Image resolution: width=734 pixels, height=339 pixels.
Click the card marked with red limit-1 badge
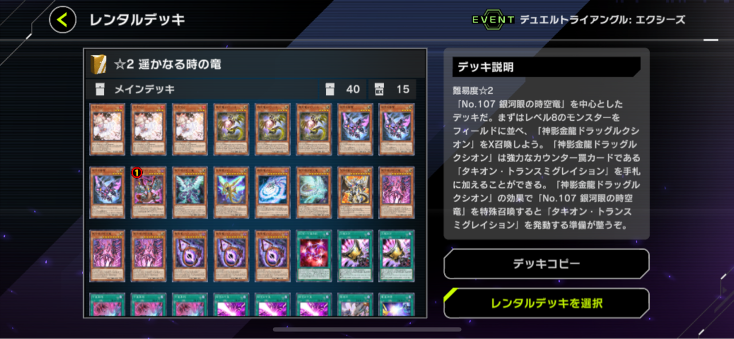[x=149, y=192]
